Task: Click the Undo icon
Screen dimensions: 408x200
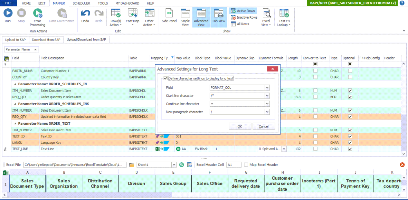Action: (x=85, y=13)
